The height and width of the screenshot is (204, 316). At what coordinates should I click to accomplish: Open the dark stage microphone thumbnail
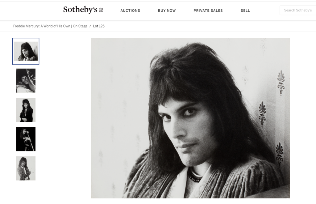click(26, 139)
